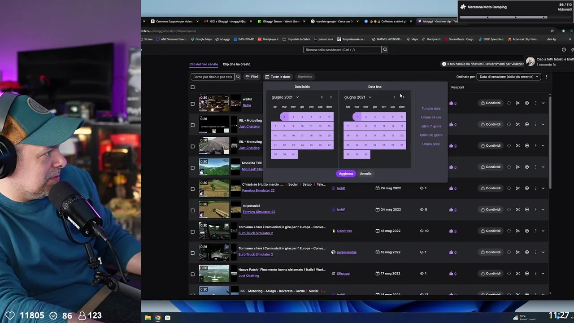The height and width of the screenshot is (323, 574).
Task: Expand the waifu clip row chevron
Action: click(543, 103)
